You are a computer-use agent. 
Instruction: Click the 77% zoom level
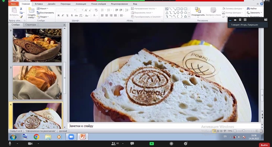230,131
